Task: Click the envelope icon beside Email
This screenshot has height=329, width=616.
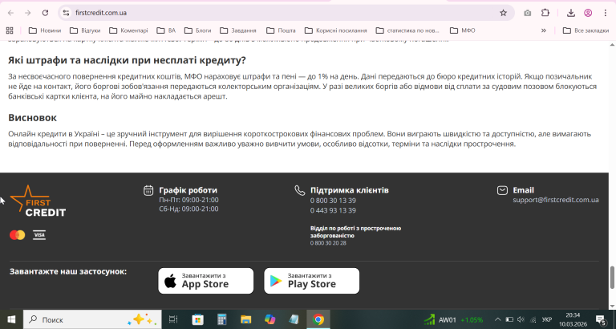Action: click(502, 190)
